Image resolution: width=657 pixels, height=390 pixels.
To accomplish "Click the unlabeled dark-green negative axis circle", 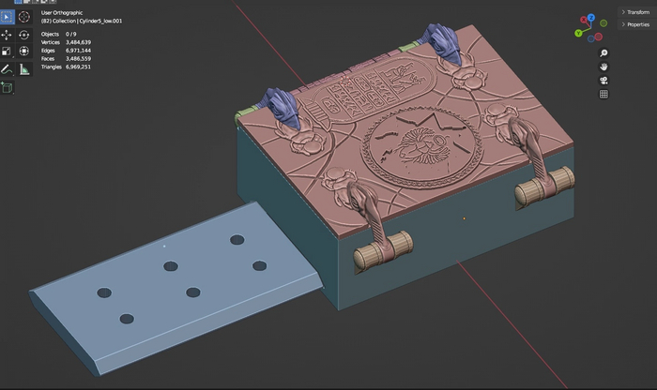I will coord(604,23).
